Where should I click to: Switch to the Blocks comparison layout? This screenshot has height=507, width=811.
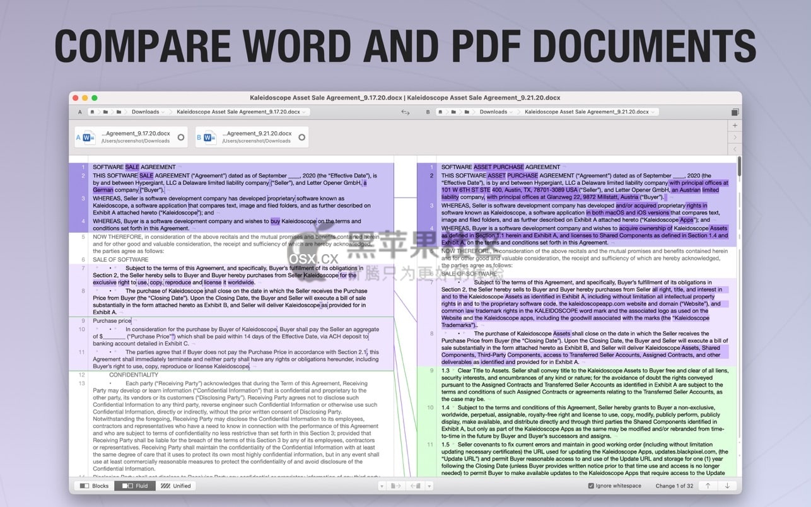coord(95,486)
